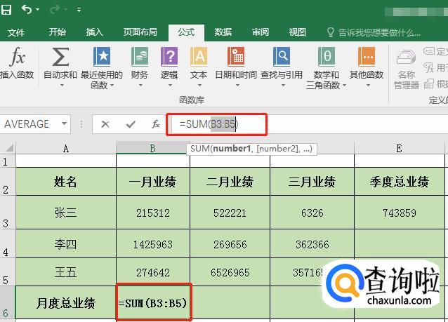The image size is (448, 322).
Task: Click the 月度总业绩 cell
Action: point(66,302)
